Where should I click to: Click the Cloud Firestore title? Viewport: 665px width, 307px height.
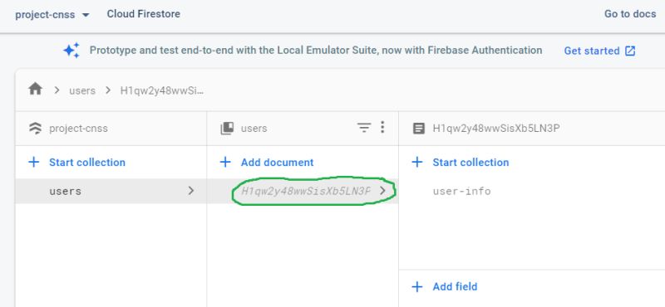pyautogui.click(x=143, y=14)
